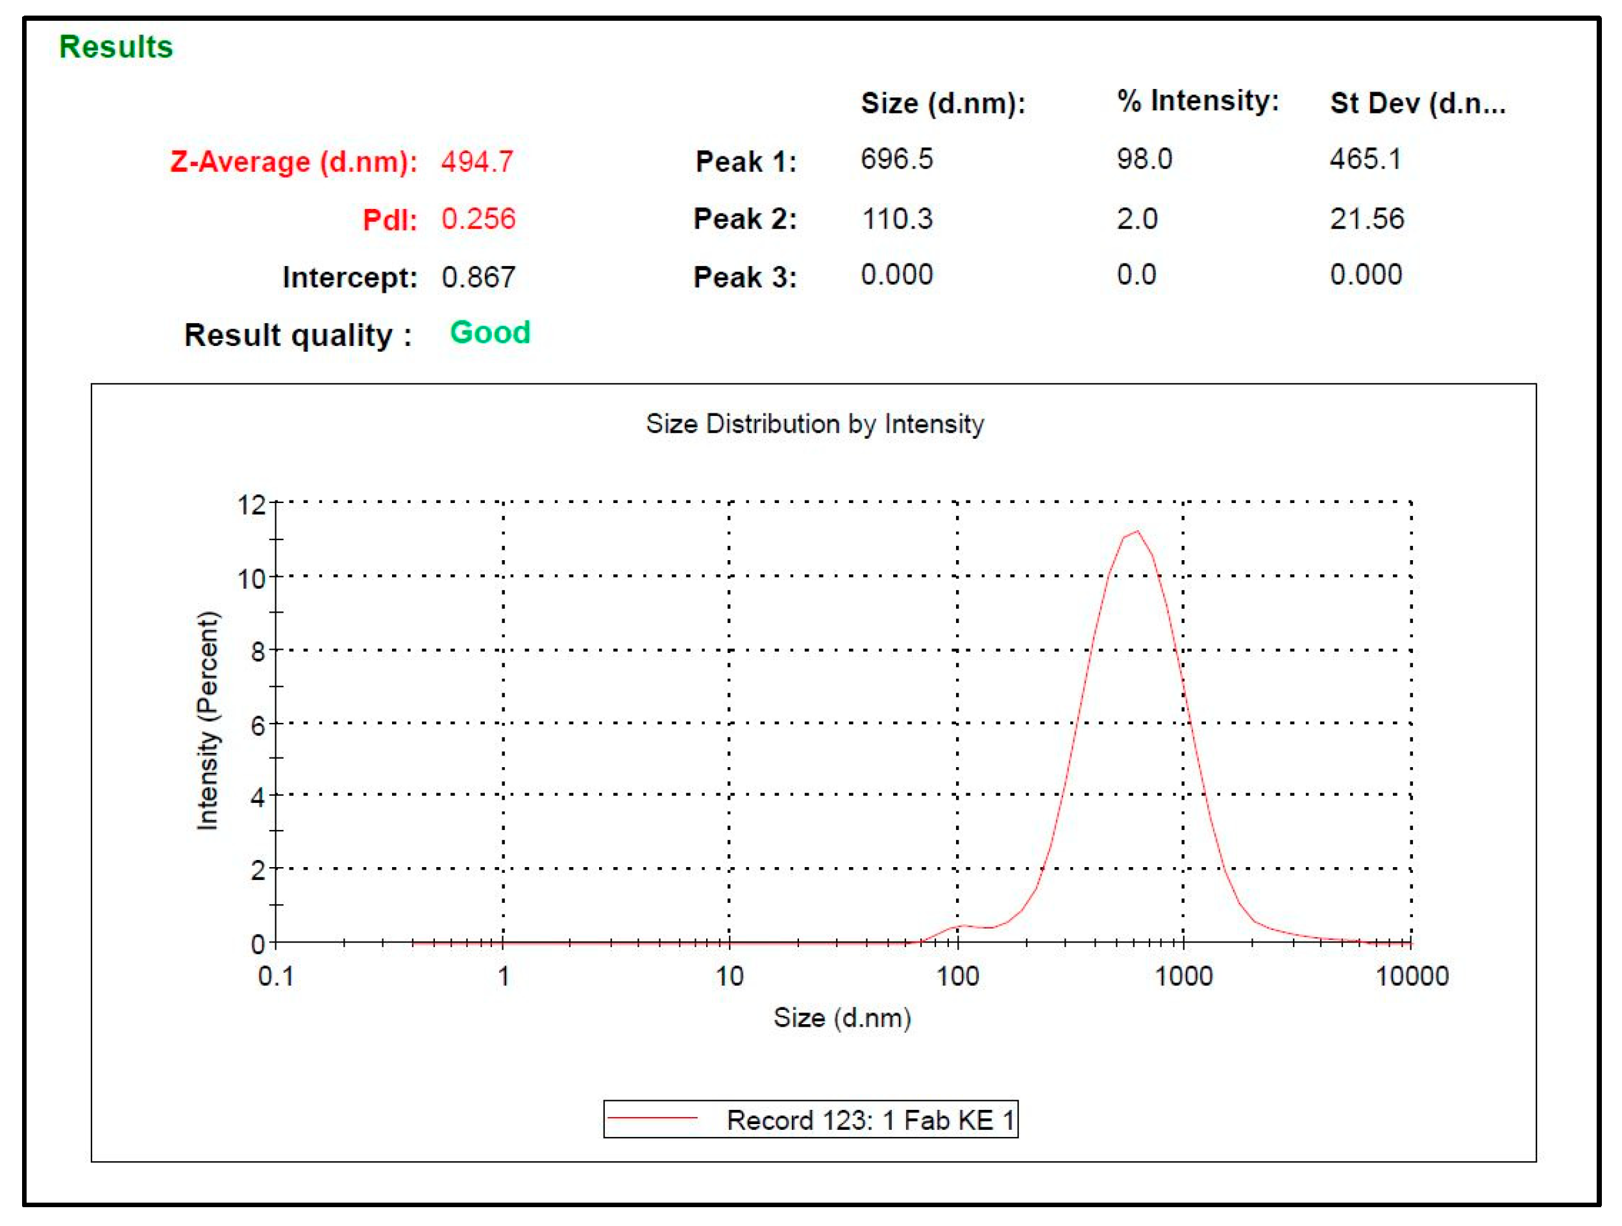Click Peak 1 St Dev value 465.1

pos(1366,159)
